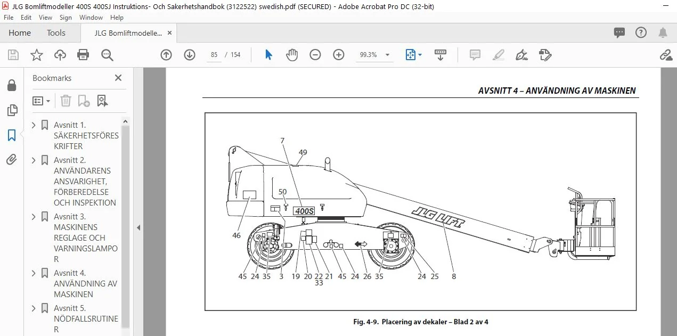Select the arrow Selection tool
Viewport: 677px width, 336px height.
pyautogui.click(x=268, y=55)
